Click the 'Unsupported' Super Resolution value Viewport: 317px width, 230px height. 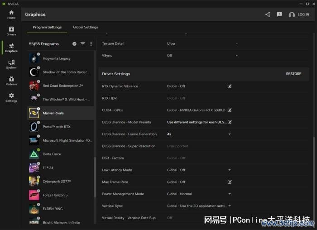point(178,146)
